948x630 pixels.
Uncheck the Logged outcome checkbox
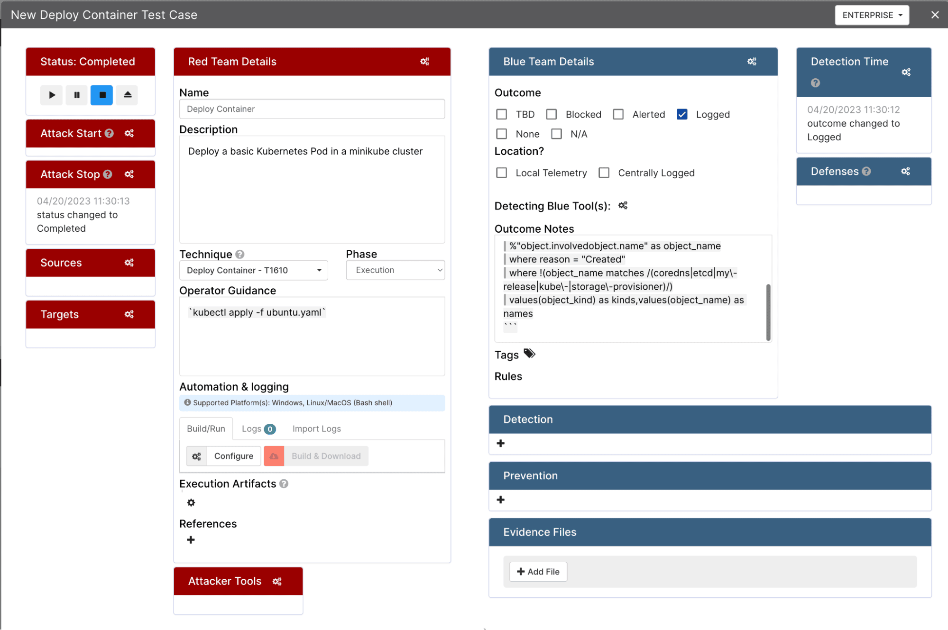[x=682, y=114]
